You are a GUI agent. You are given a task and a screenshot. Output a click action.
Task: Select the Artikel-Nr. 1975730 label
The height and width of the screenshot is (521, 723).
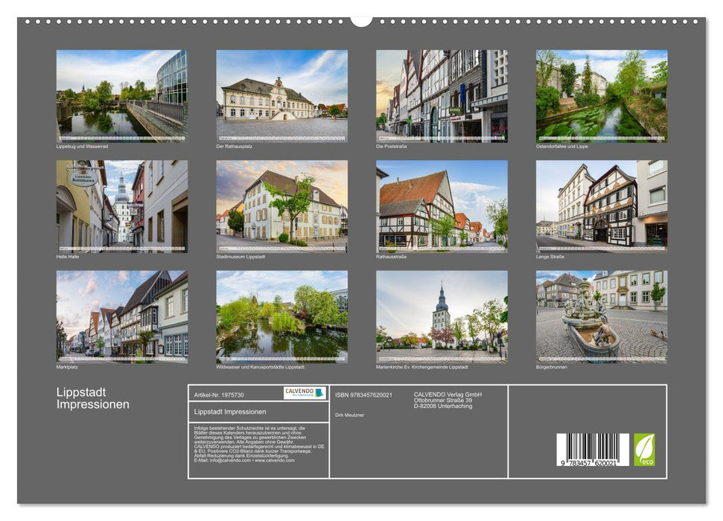coord(217,395)
